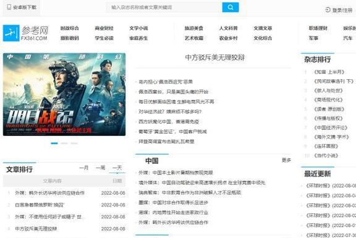356x238 pixels.
Task: Click the 文章排行 section heading
Action: pos(20,169)
